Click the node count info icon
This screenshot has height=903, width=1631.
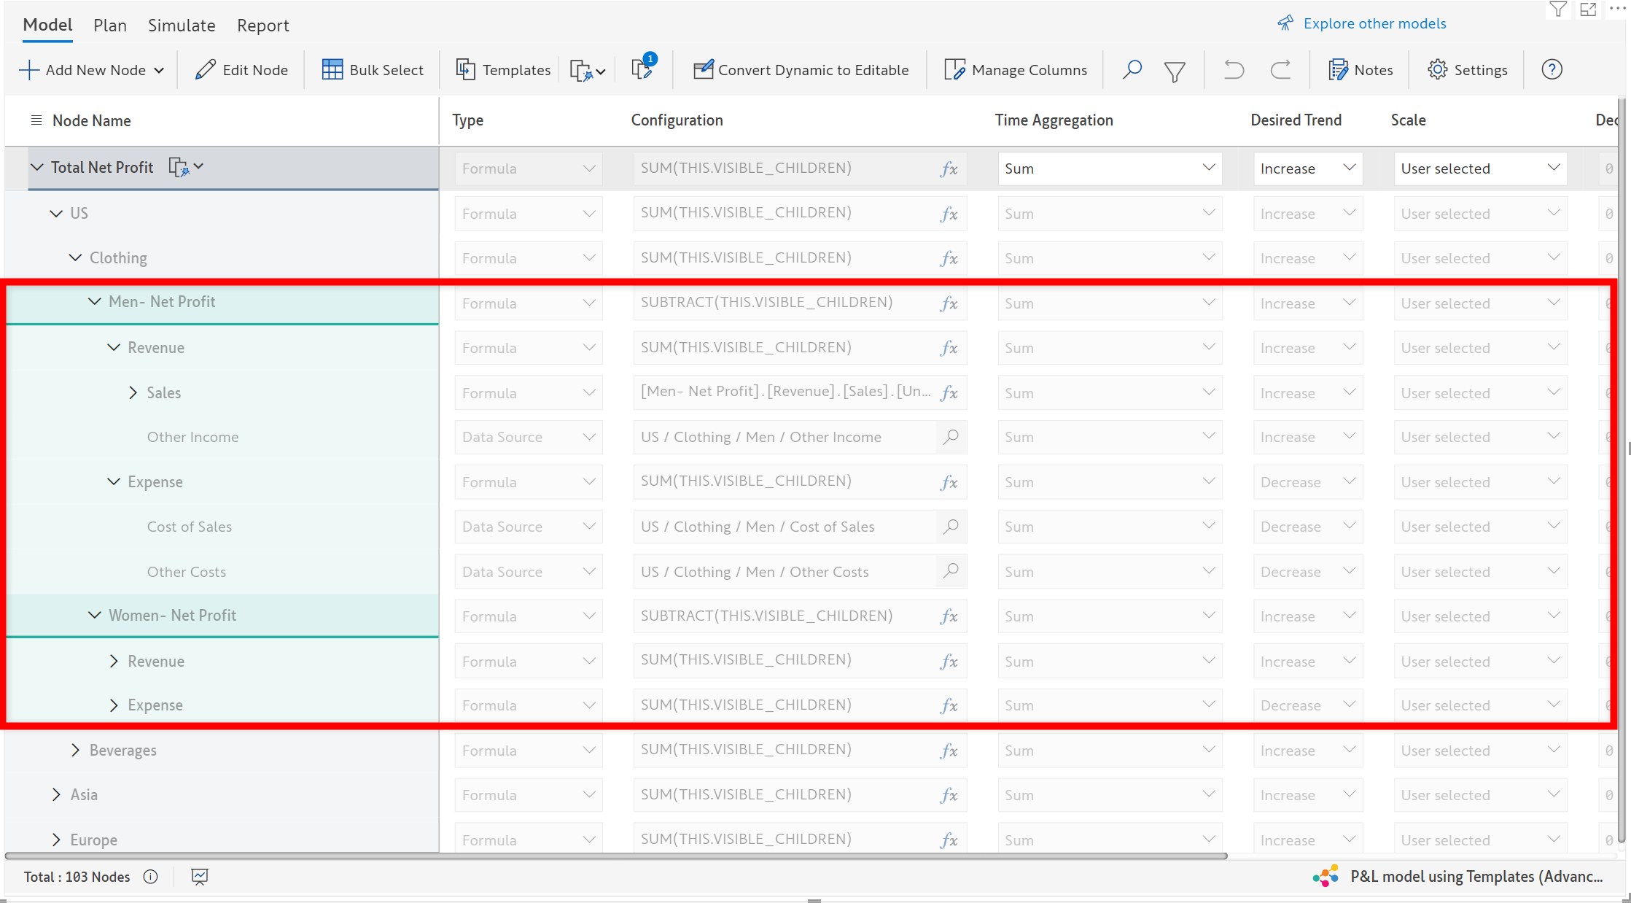[151, 877]
